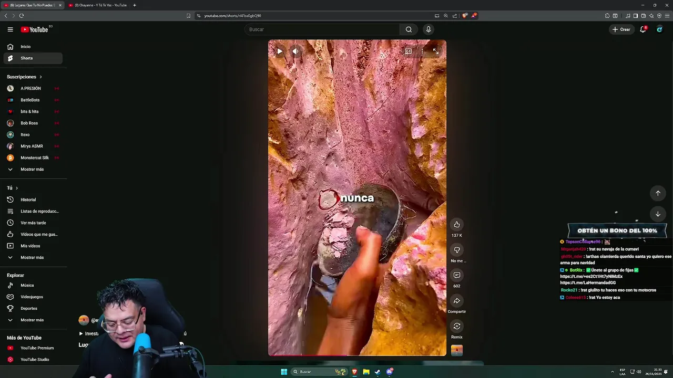Viewport: 673px width, 378px height.
Task: Expand Mostrar más under subscriptions
Action: [32, 170]
